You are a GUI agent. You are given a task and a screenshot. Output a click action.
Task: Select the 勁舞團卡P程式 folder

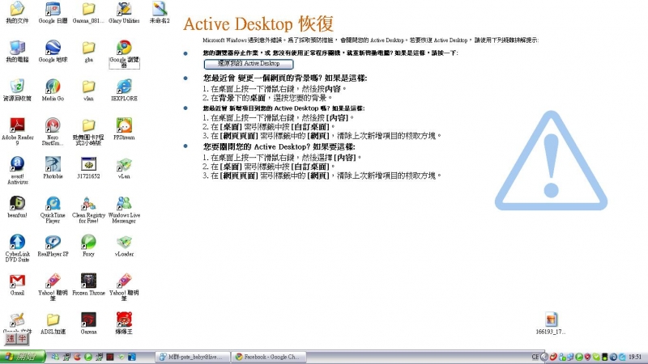point(88,131)
